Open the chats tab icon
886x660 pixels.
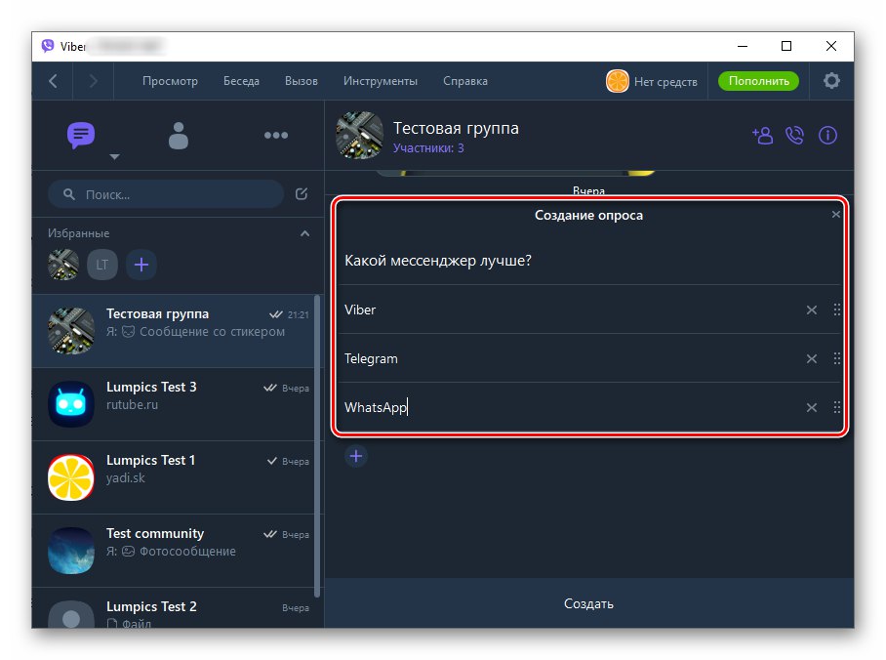coord(81,135)
